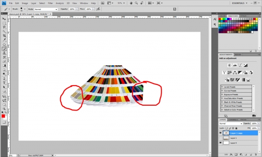Add an Exposure adjustment

pyautogui.click(x=245, y=65)
